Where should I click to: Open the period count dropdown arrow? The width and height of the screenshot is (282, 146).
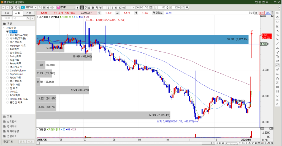point(134,7)
